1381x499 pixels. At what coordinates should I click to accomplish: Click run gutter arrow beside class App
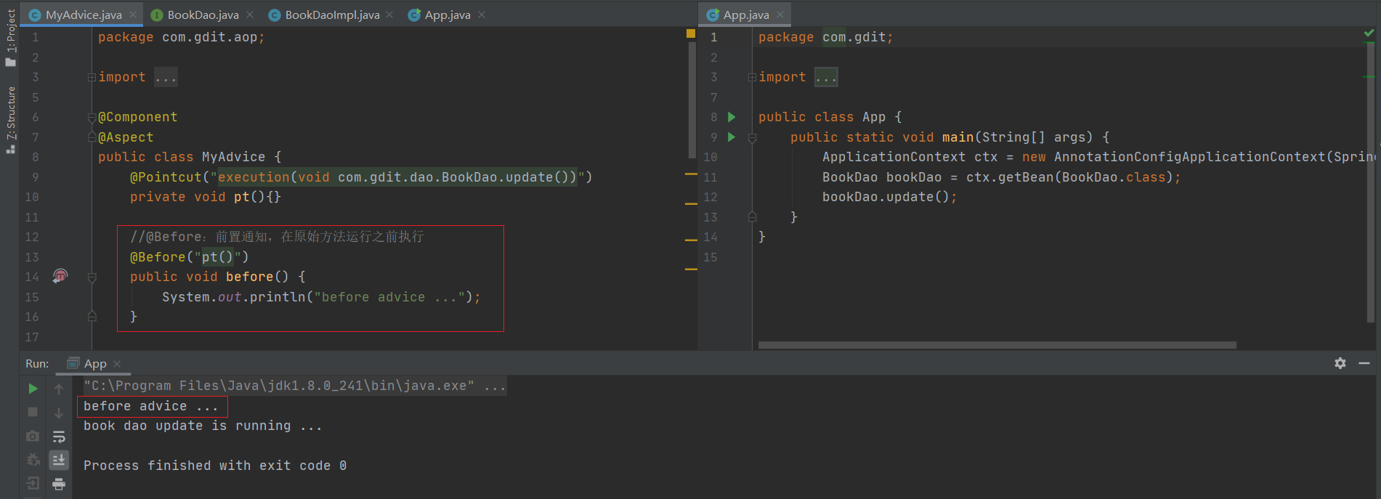(732, 117)
